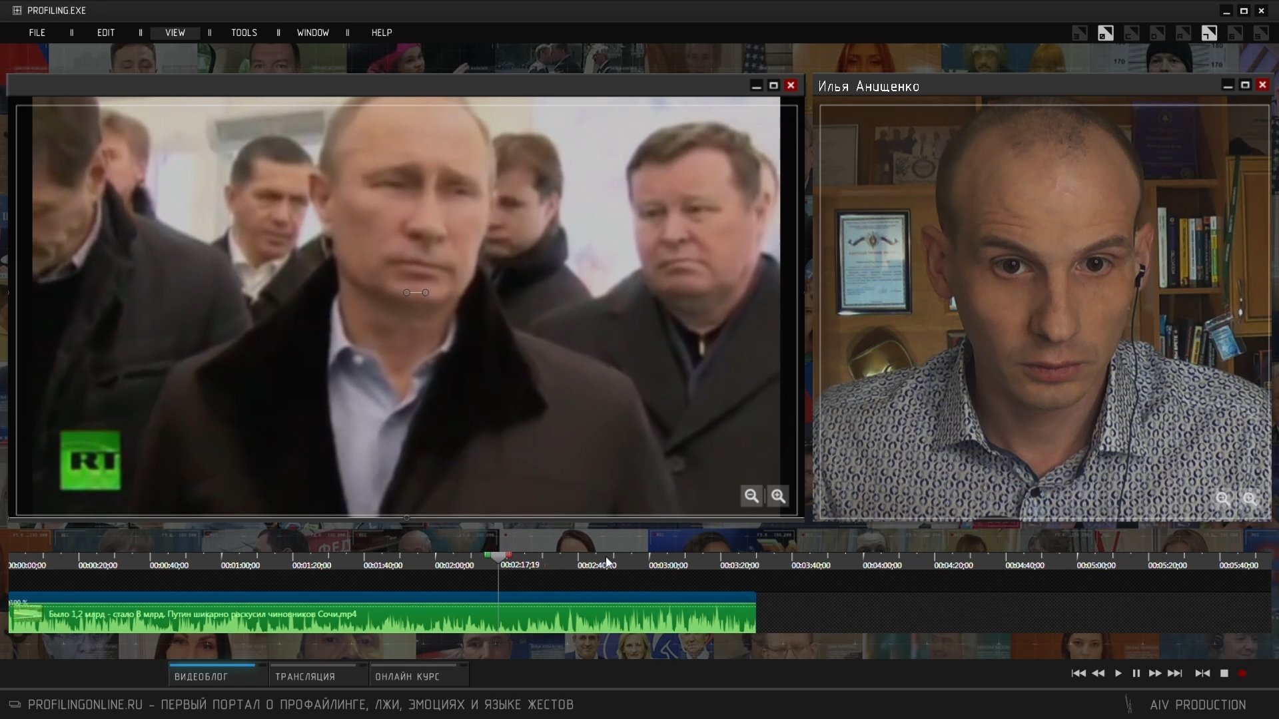The width and height of the screenshot is (1279, 719).
Task: Click the playhead marker at 00:02:17;19
Action: [x=498, y=556]
